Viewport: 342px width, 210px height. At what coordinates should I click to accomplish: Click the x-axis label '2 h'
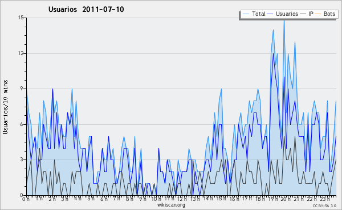(x=52, y=199)
